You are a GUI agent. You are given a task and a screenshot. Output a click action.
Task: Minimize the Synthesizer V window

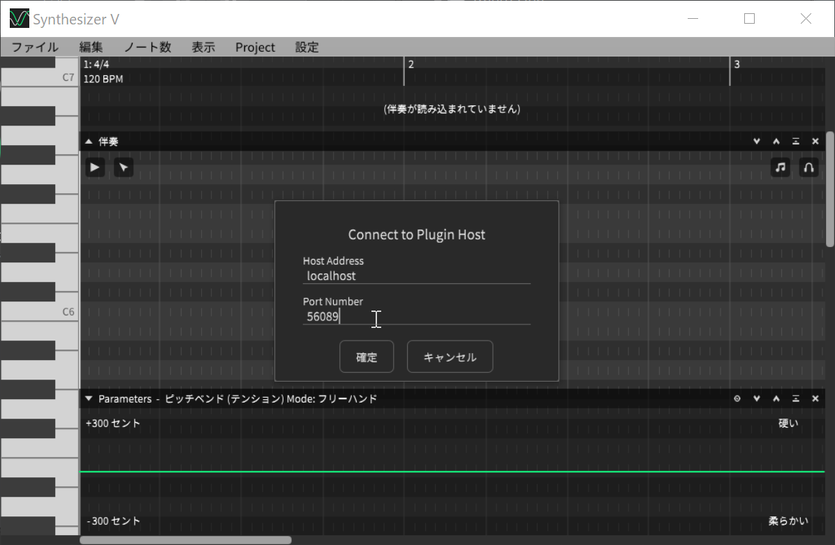[693, 19]
